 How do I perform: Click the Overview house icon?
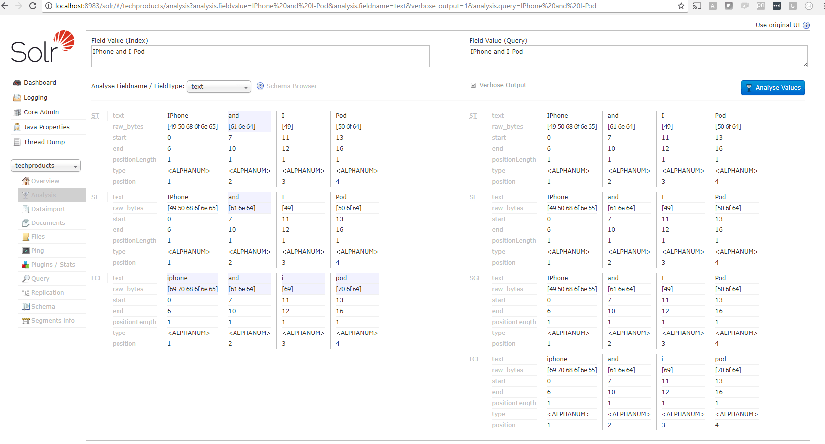(26, 181)
